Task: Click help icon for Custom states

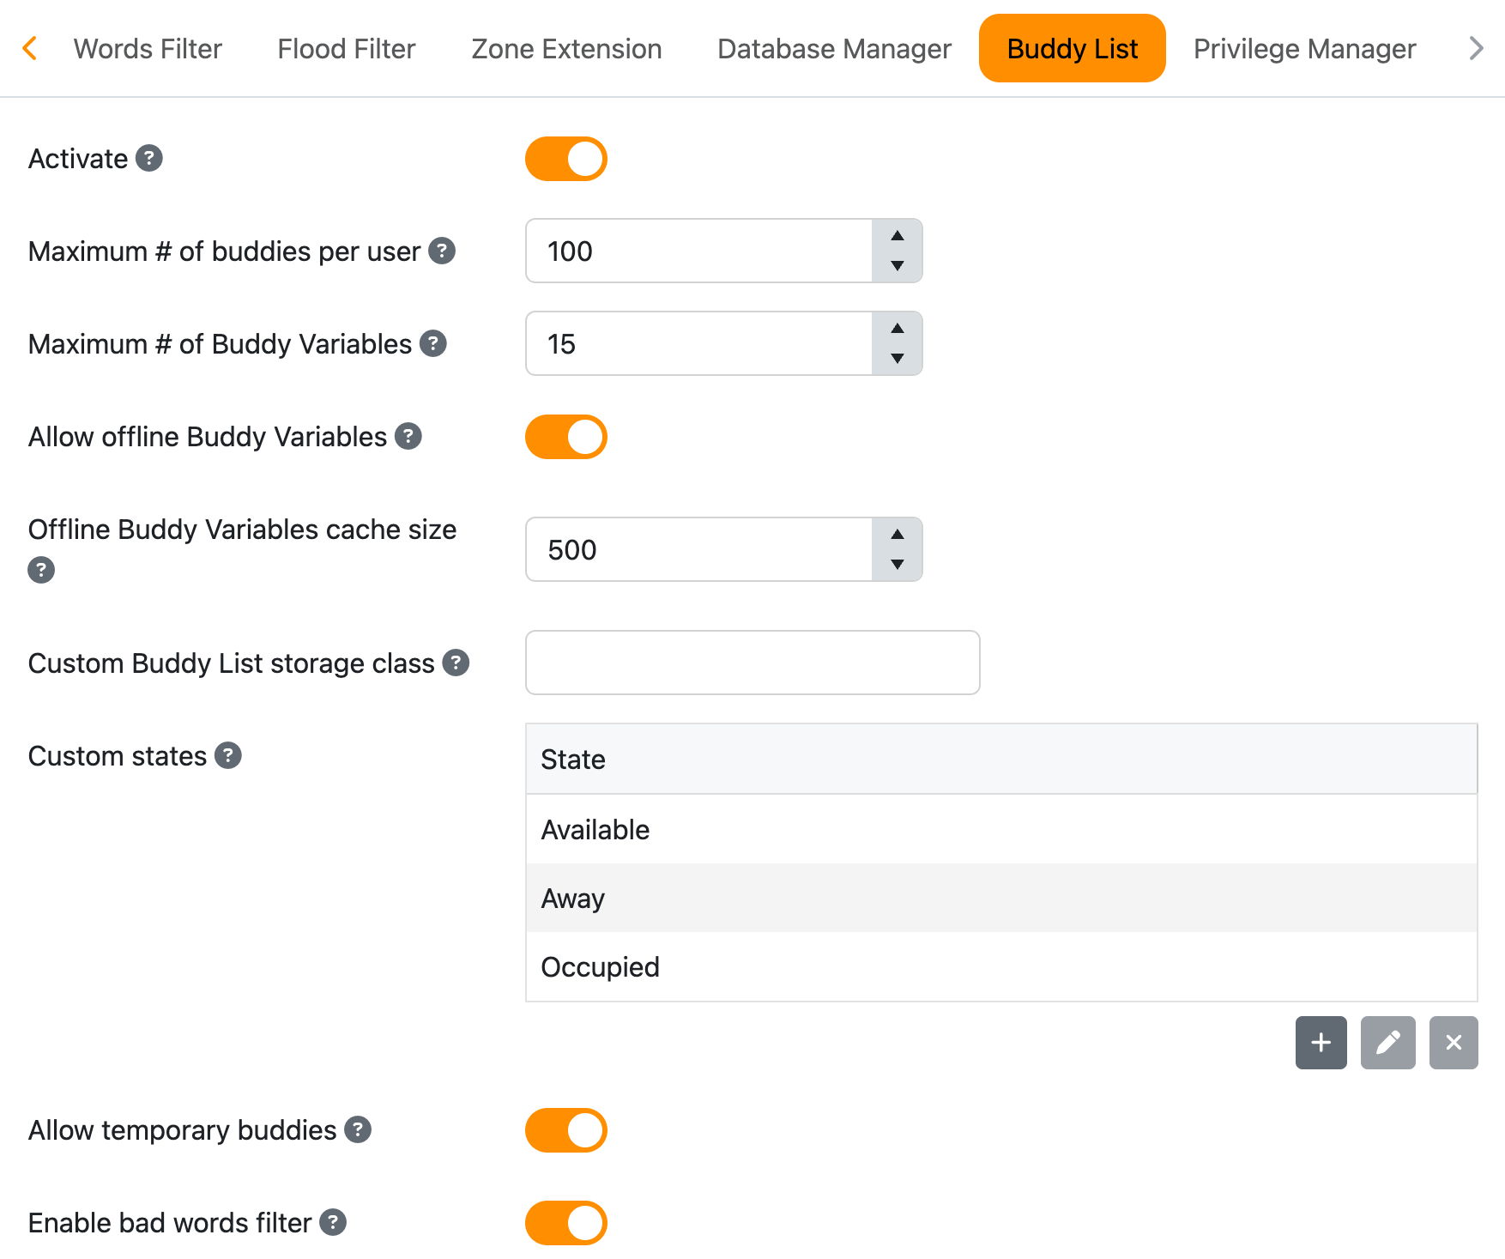Action: 228,756
